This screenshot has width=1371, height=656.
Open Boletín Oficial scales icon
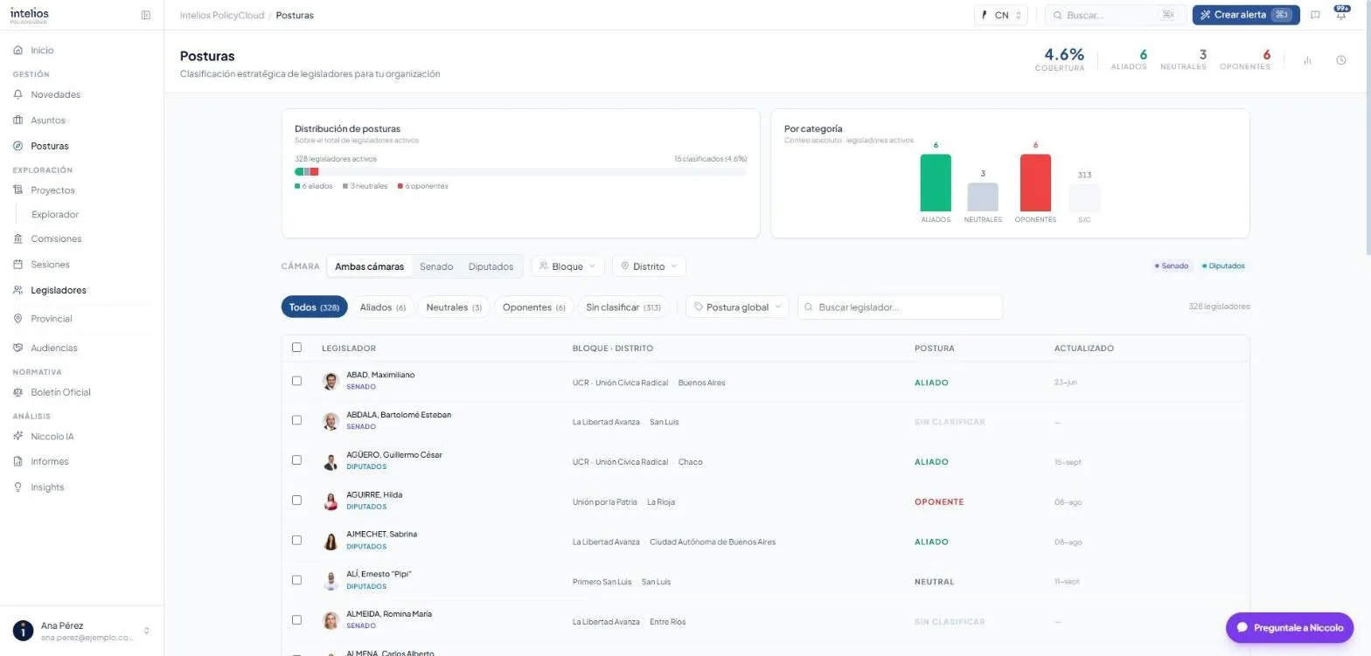[18, 392]
